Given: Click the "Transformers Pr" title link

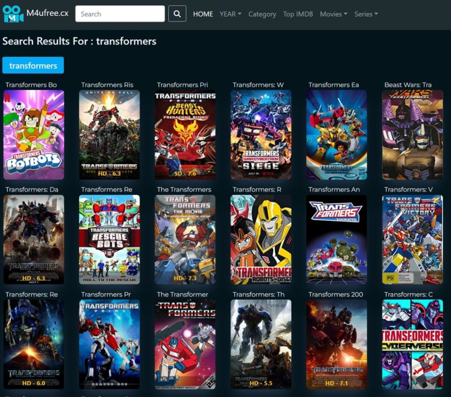Looking at the screenshot, I should click(106, 294).
